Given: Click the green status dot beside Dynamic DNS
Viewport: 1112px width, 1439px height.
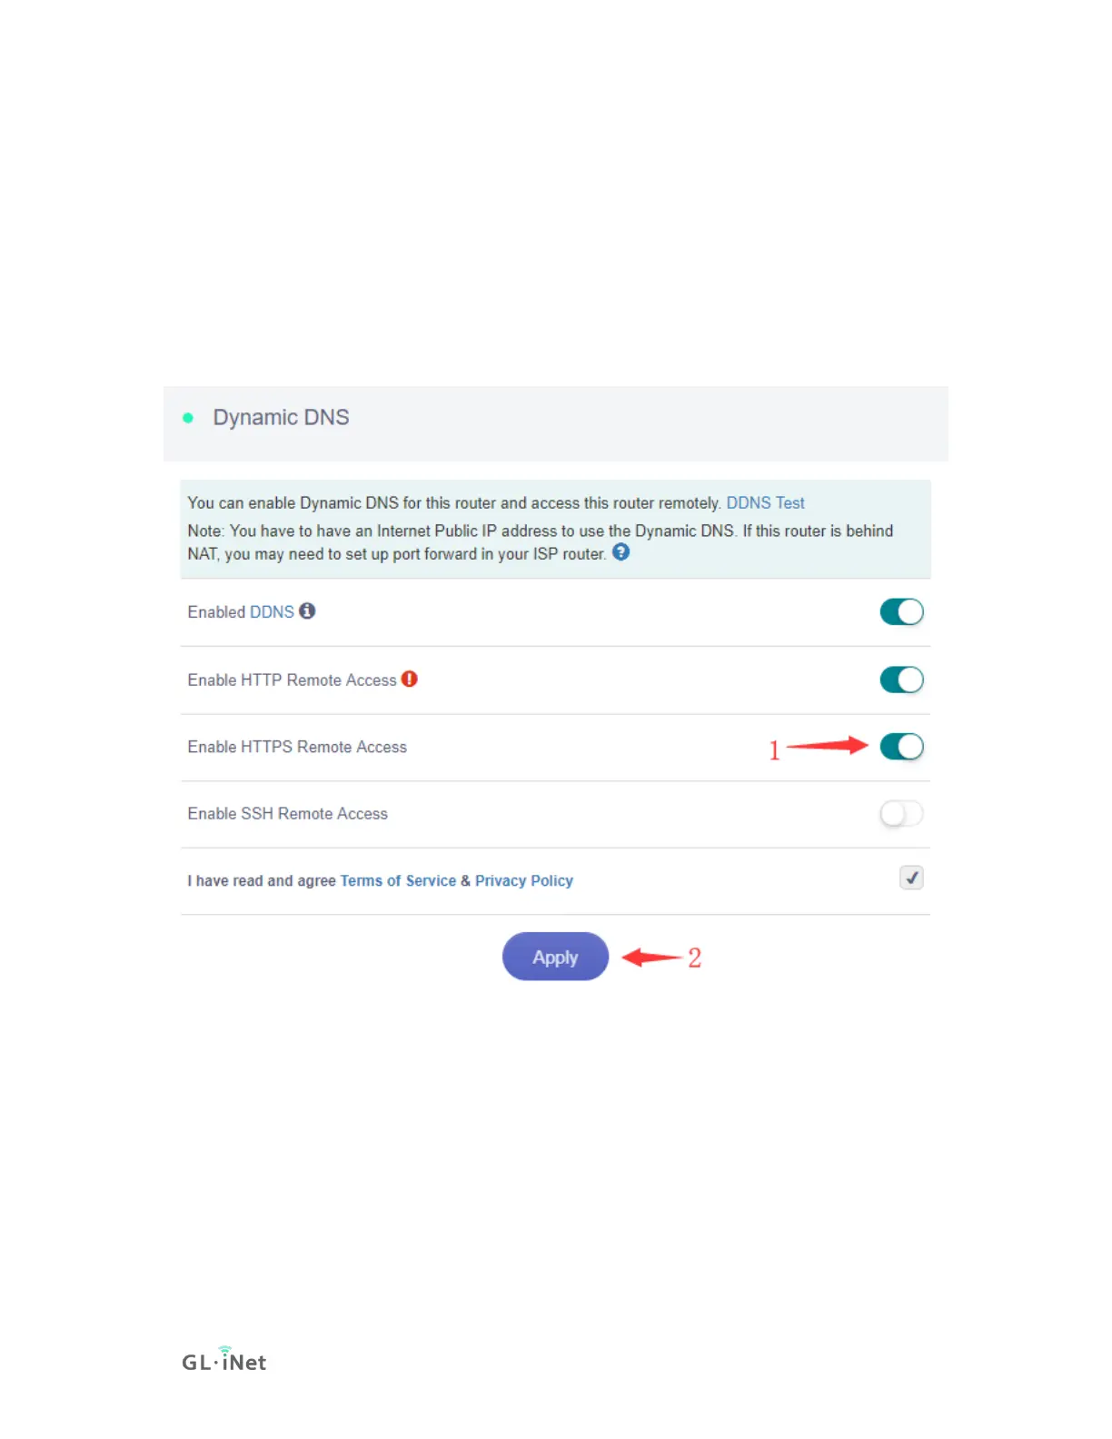Looking at the screenshot, I should tap(188, 418).
